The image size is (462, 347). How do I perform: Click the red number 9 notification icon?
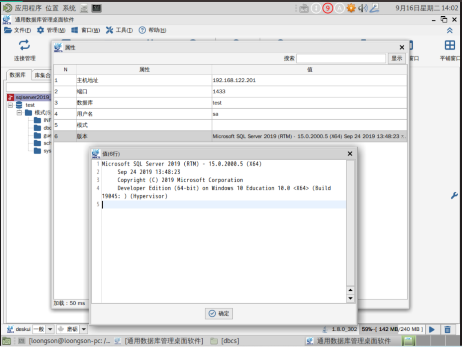[x=328, y=8]
